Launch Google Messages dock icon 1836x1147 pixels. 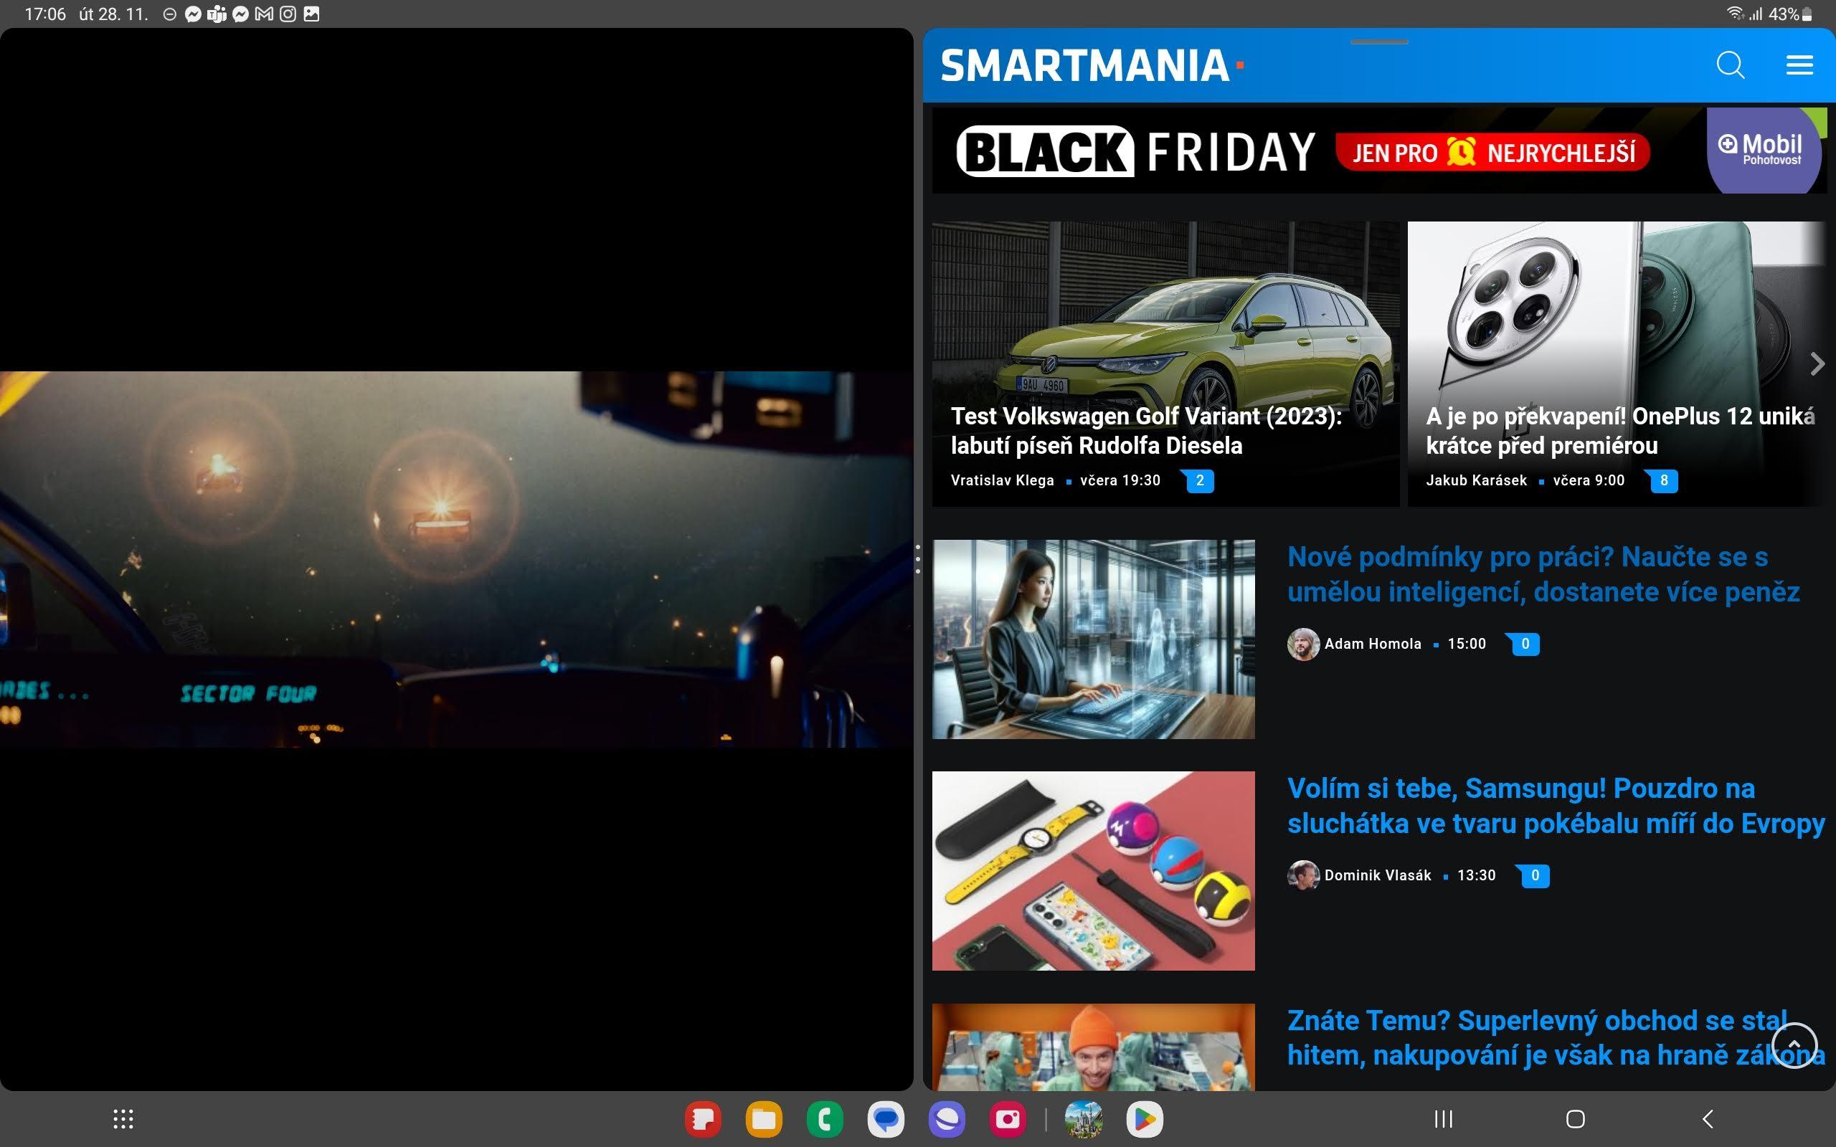coord(886,1119)
